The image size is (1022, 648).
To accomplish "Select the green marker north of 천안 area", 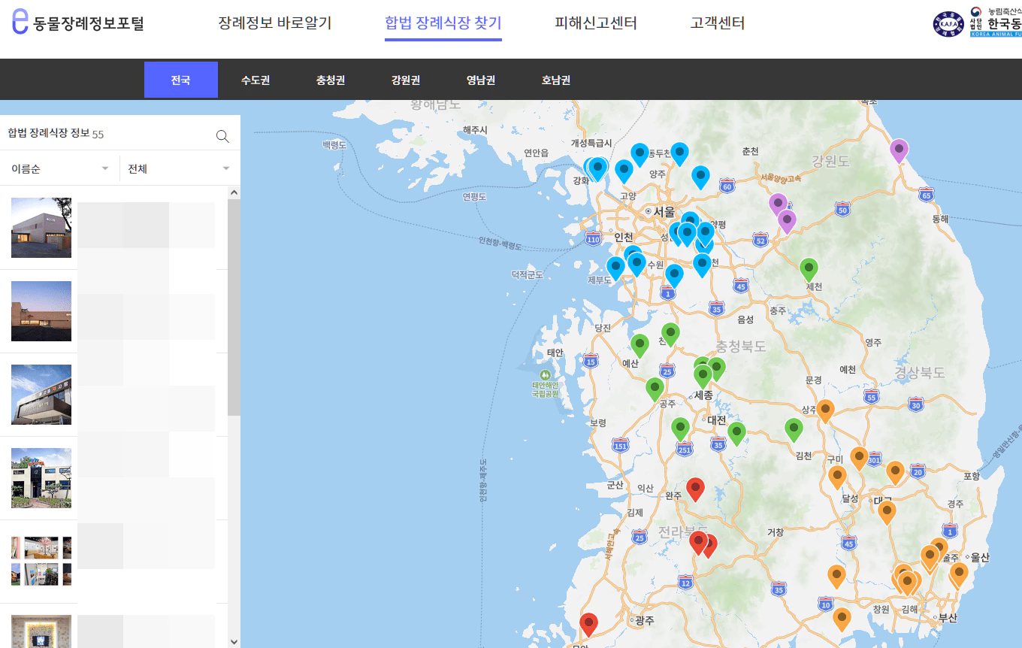I will (670, 335).
